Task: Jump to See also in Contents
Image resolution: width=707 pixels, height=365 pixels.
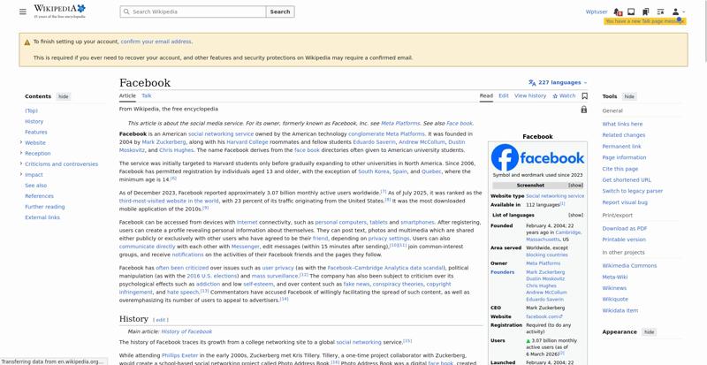Action: click(x=35, y=186)
